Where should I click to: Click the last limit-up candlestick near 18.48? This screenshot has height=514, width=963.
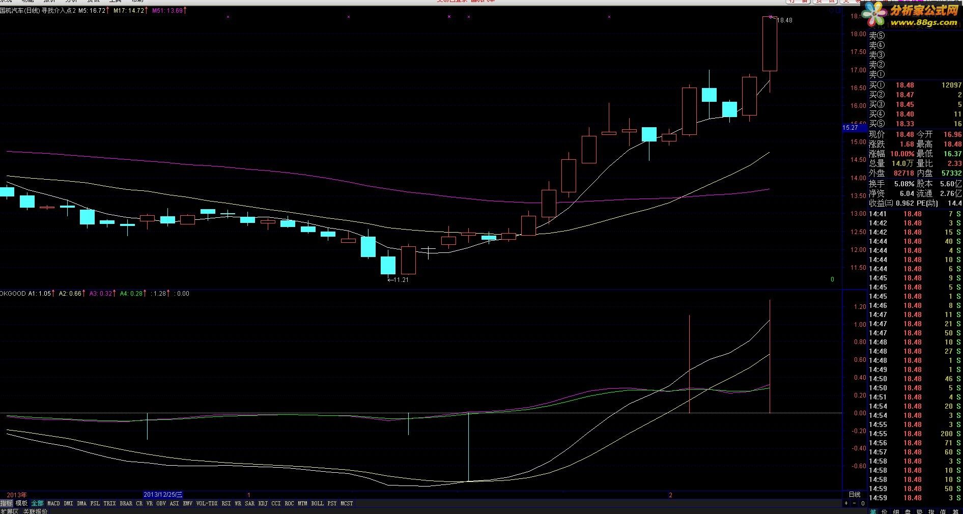pyautogui.click(x=770, y=44)
